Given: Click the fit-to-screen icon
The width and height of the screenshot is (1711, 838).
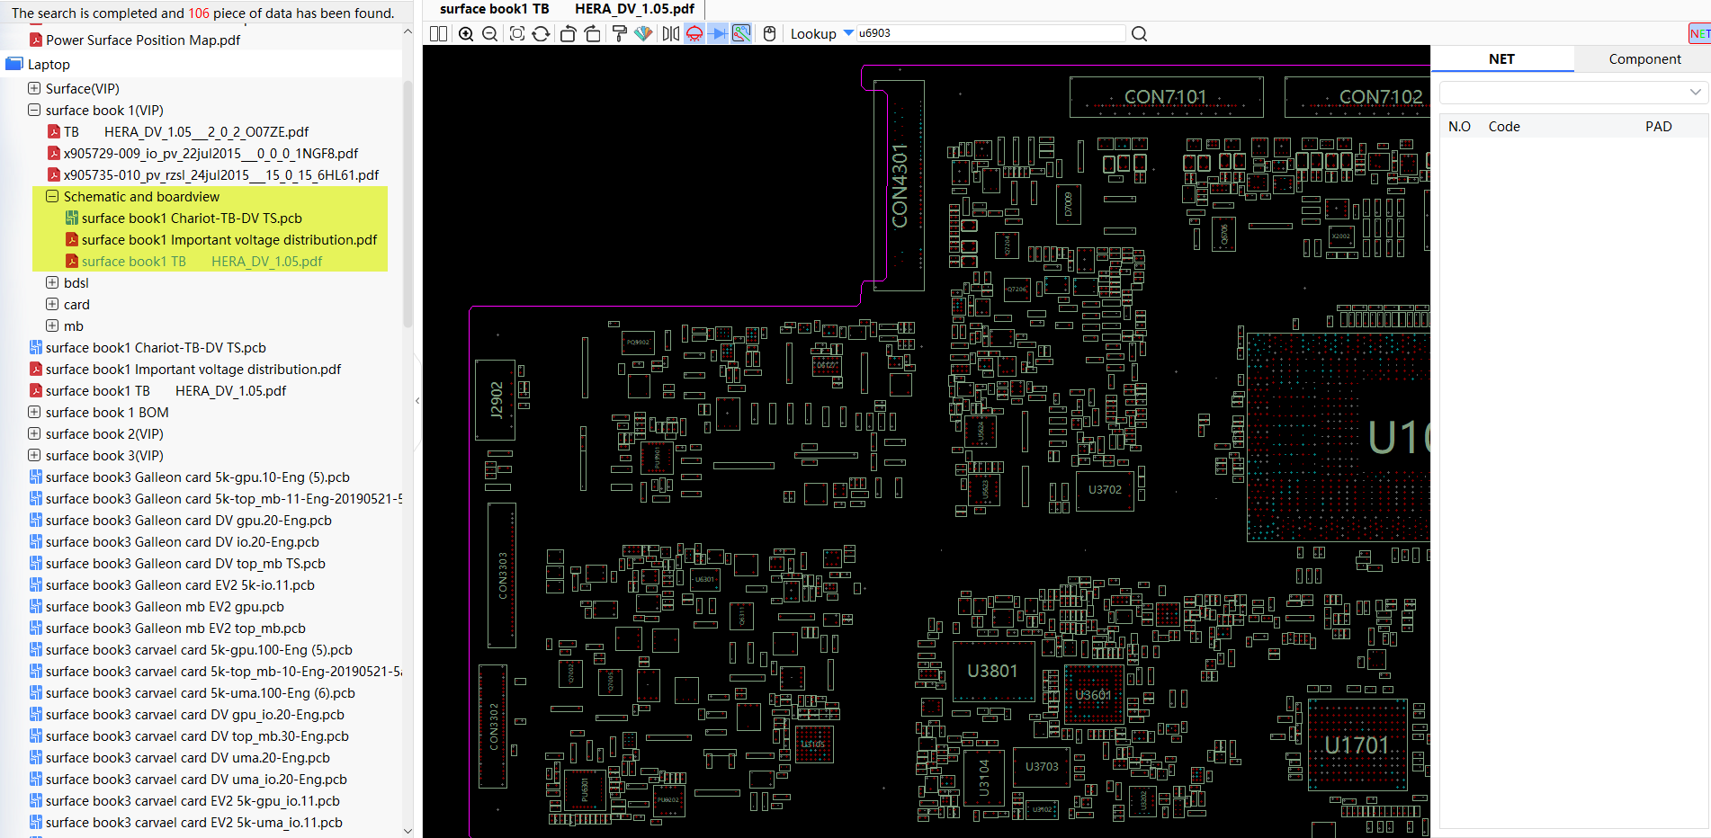Looking at the screenshot, I should [x=517, y=34].
